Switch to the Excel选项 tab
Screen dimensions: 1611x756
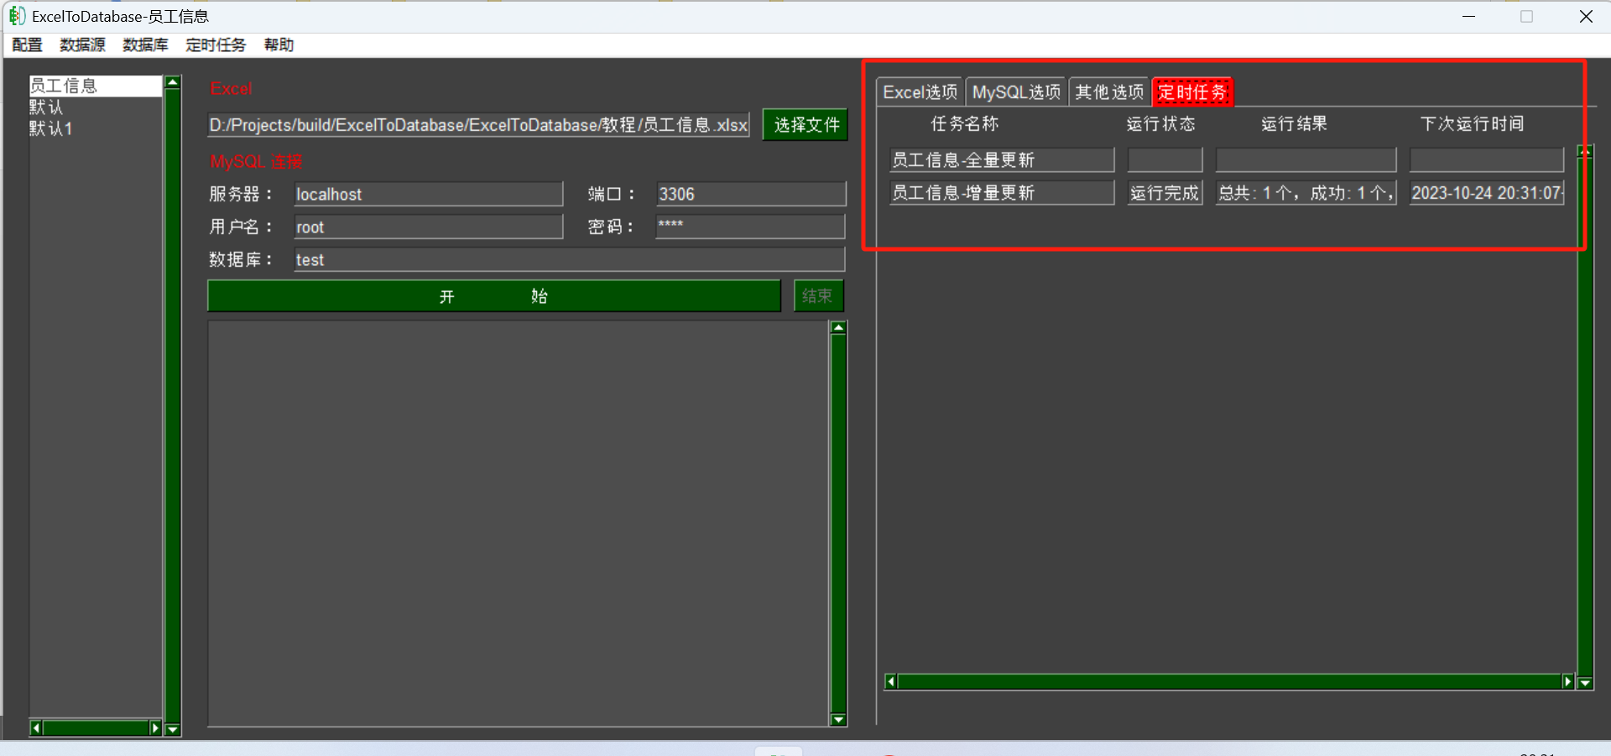click(920, 91)
